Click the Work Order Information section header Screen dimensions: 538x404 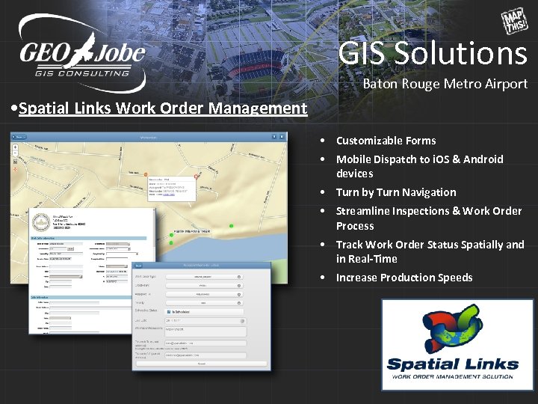pyautogui.click(x=88, y=238)
